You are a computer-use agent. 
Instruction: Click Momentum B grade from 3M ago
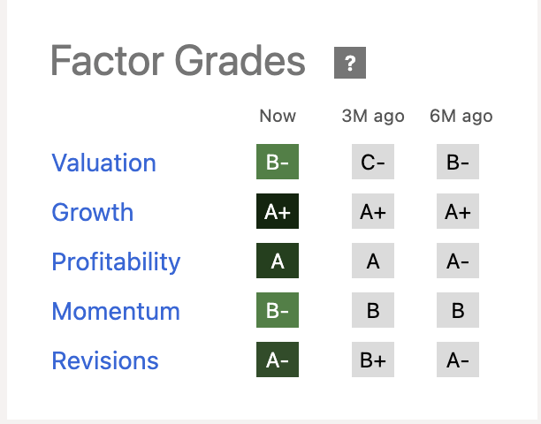(373, 312)
